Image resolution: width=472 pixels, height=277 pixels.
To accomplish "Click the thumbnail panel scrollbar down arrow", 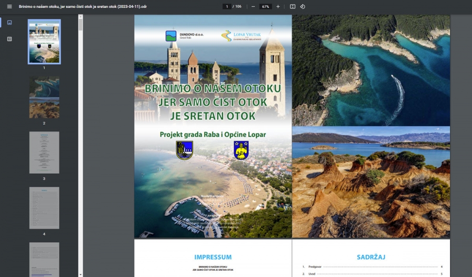I will tap(80, 274).
